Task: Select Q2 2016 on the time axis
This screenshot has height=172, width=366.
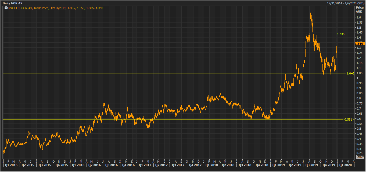Action: click(x=94, y=165)
